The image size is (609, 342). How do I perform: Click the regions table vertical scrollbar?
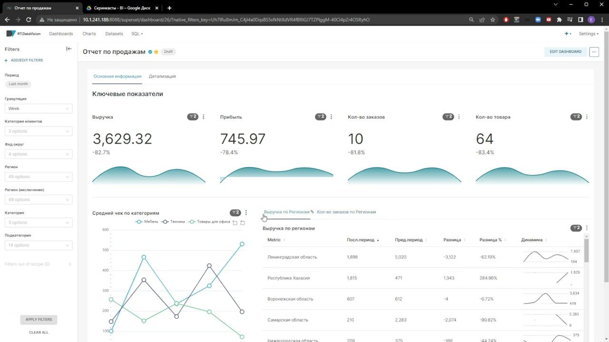tap(587, 250)
